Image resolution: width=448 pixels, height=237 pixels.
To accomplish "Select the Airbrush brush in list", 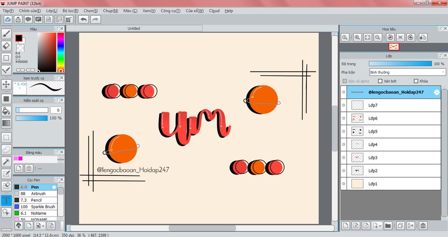I will pyautogui.click(x=36, y=194).
